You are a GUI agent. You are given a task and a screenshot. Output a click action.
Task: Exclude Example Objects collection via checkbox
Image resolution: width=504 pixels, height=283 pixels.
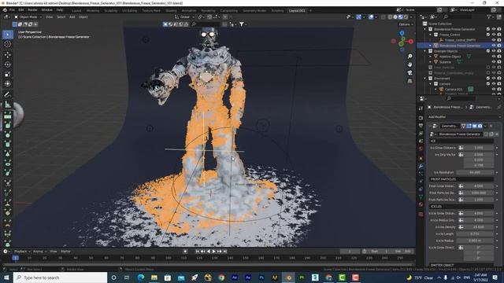pos(488,51)
